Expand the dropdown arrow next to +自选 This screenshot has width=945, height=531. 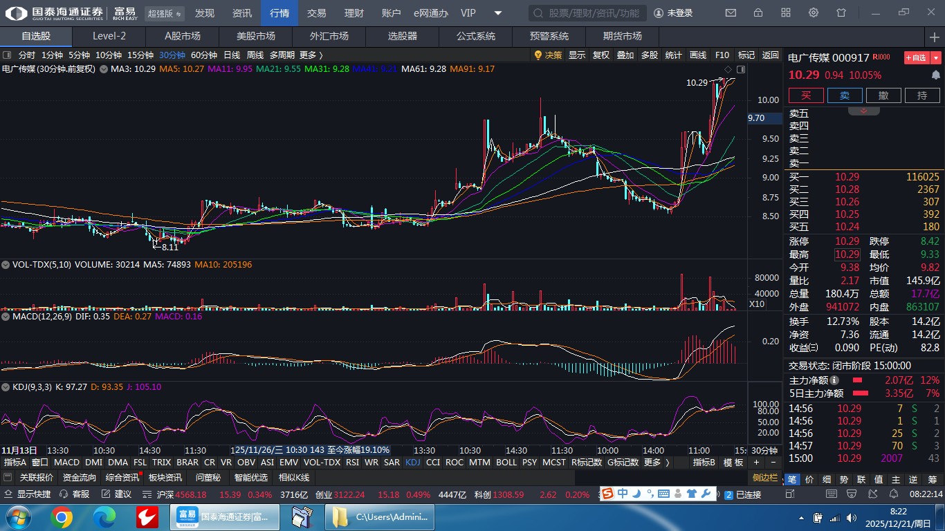click(936, 58)
